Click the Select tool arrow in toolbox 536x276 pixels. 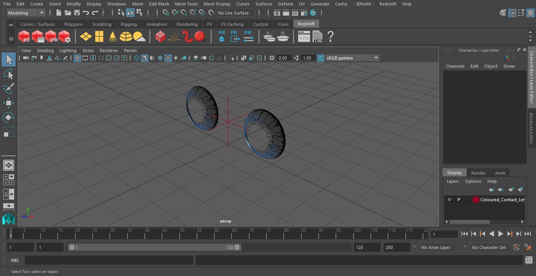(8, 60)
